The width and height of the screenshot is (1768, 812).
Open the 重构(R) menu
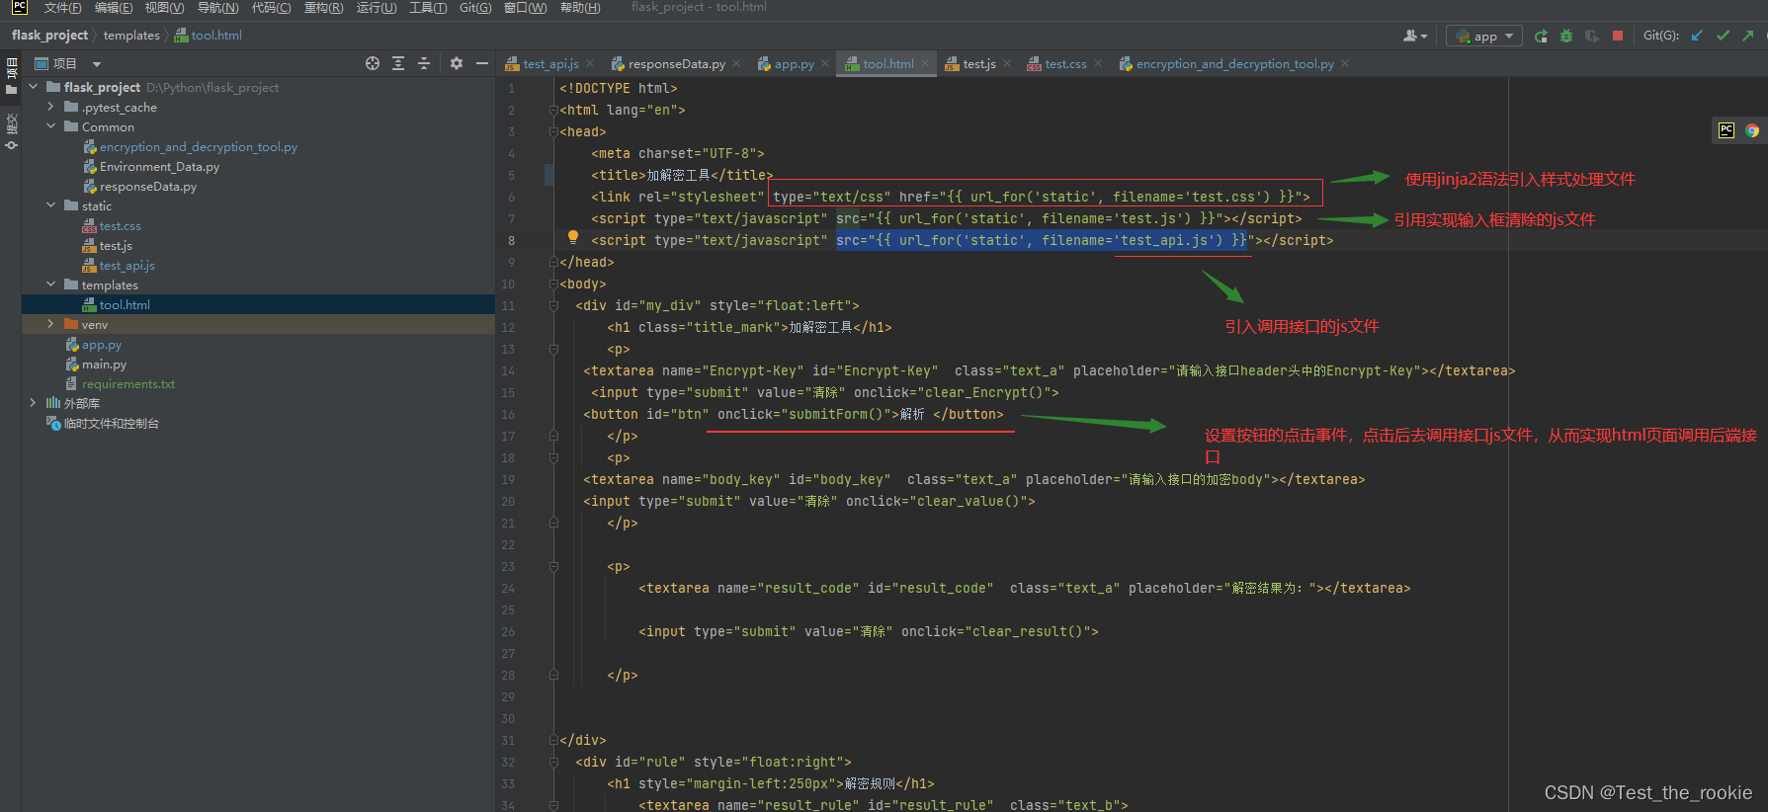click(323, 8)
